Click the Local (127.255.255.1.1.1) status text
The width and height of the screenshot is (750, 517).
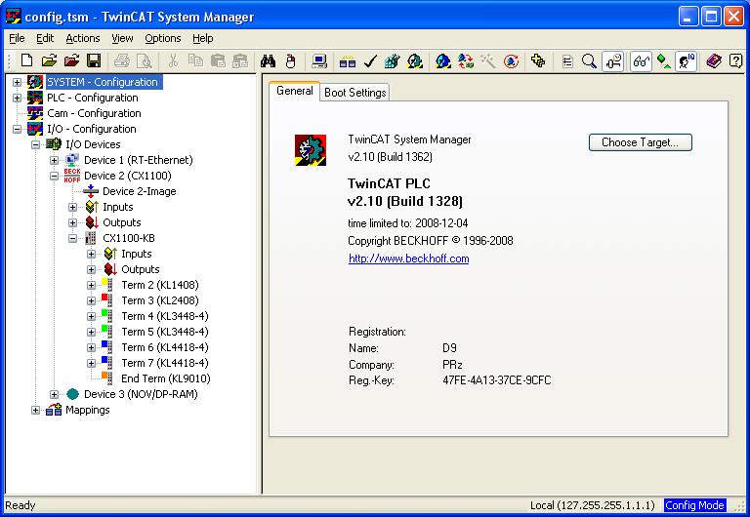click(x=592, y=505)
